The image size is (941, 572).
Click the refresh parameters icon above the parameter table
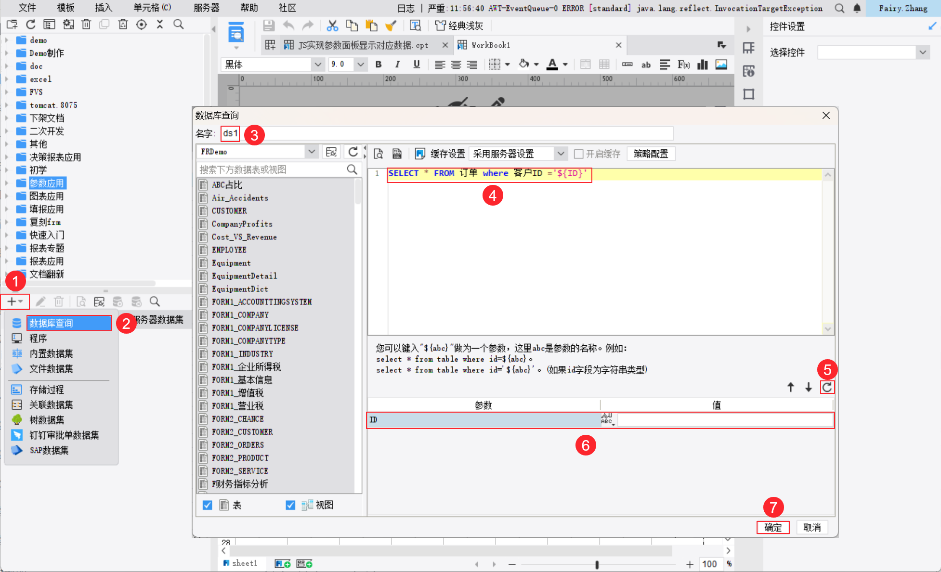(x=827, y=387)
